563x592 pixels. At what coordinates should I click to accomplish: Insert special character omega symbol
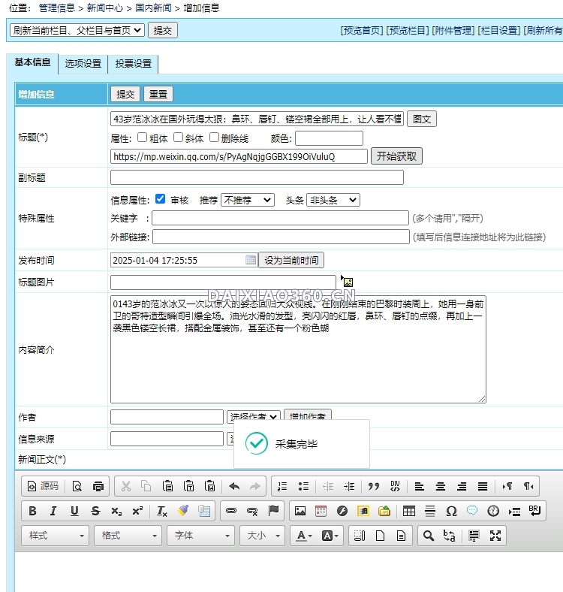(x=451, y=511)
